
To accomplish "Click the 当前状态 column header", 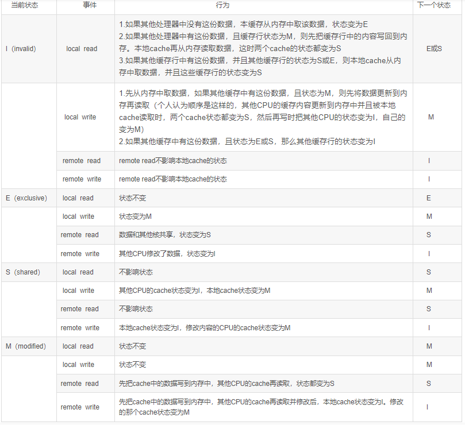I will tap(25, 5).
